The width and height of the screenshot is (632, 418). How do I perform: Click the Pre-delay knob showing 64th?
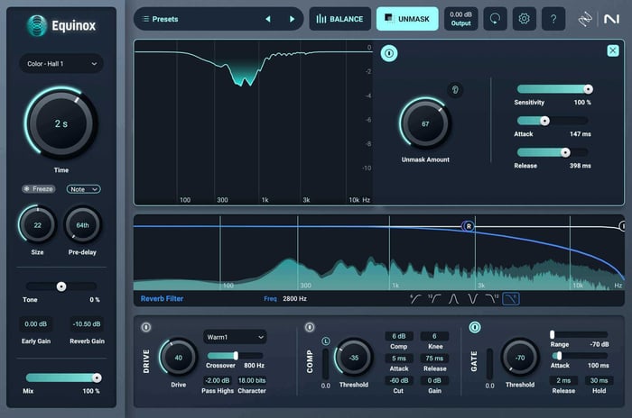[82, 225]
